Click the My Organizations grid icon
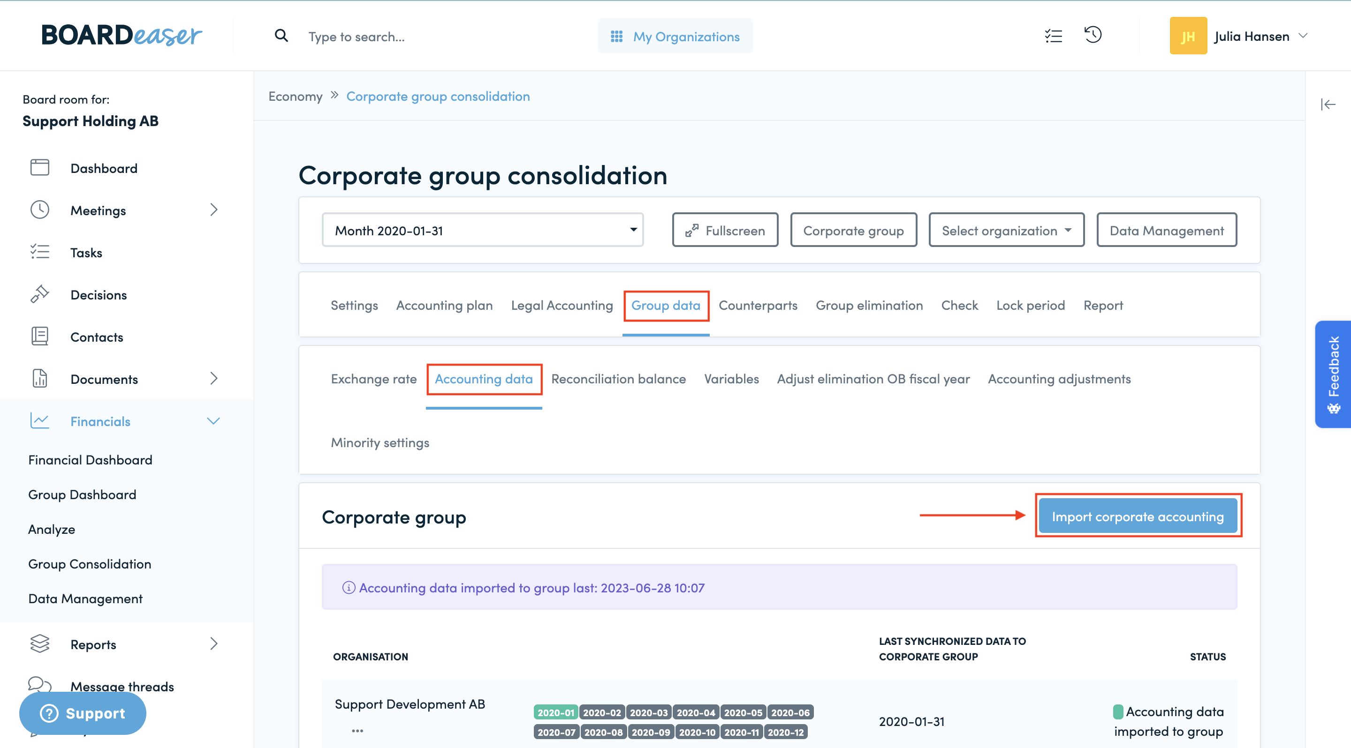This screenshot has height=748, width=1351. [x=617, y=36]
